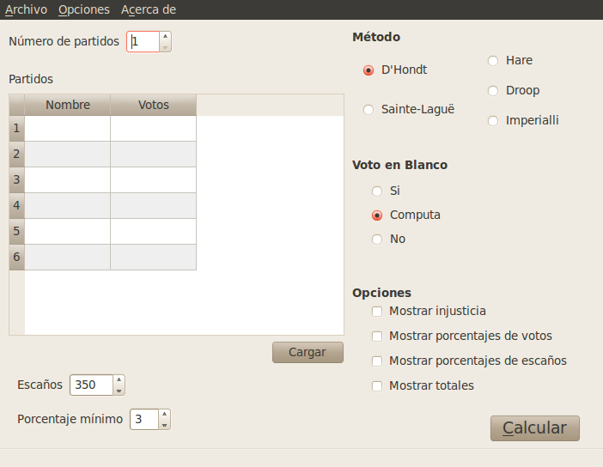Viewport: 603px width, 467px height.
Task: Click the Votos column header
Action: [154, 105]
